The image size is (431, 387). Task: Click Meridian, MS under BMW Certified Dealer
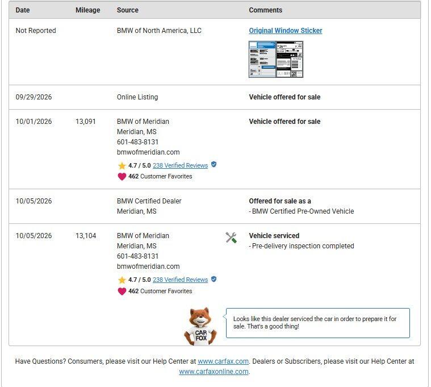pyautogui.click(x=137, y=211)
